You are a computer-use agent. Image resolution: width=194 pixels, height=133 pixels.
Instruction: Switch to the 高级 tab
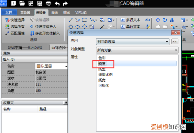[x=55, y=13]
